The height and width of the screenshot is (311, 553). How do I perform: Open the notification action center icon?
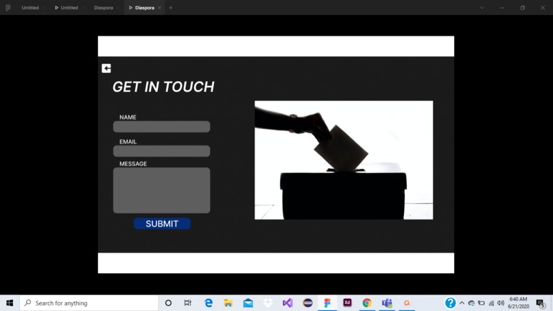pyautogui.click(x=540, y=303)
